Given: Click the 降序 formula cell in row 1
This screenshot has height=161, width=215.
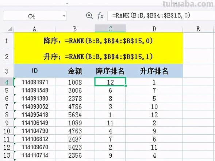Looking at the screenshot, I should (x=99, y=40).
